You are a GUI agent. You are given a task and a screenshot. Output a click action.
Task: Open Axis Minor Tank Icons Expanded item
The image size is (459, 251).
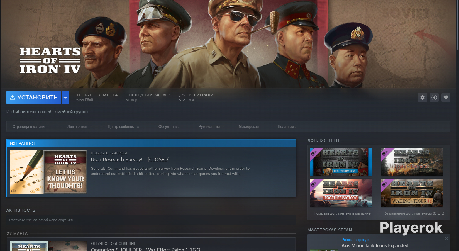(x=375, y=245)
